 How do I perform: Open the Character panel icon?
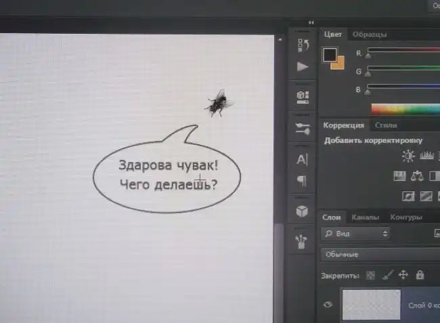[303, 160]
